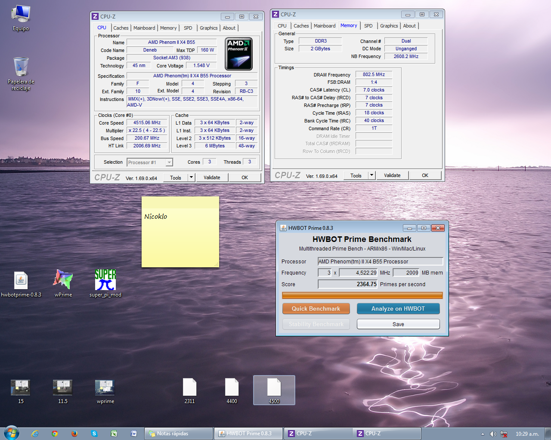Click the Multiplier x 22.5 value

147,130
